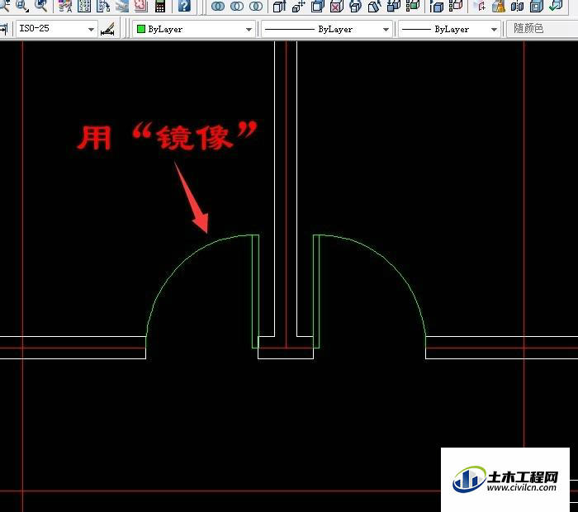
Task: Open the Markup Set Manager icon
Action: 141,5
